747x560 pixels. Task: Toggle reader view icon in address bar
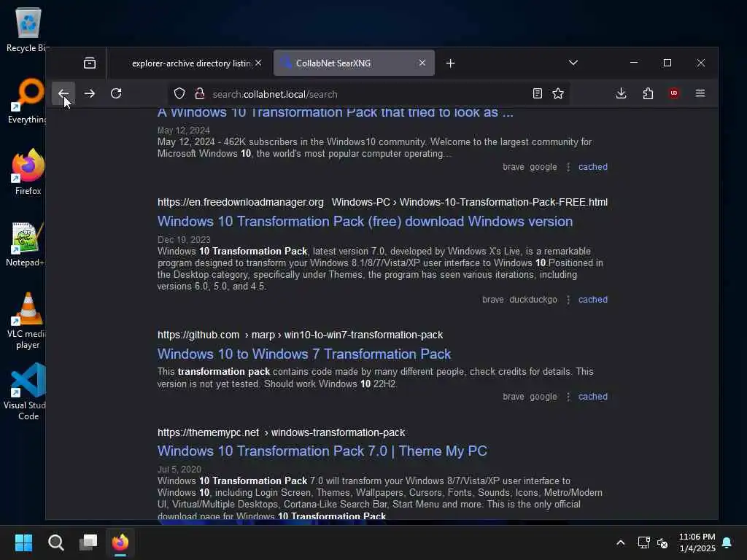click(538, 93)
